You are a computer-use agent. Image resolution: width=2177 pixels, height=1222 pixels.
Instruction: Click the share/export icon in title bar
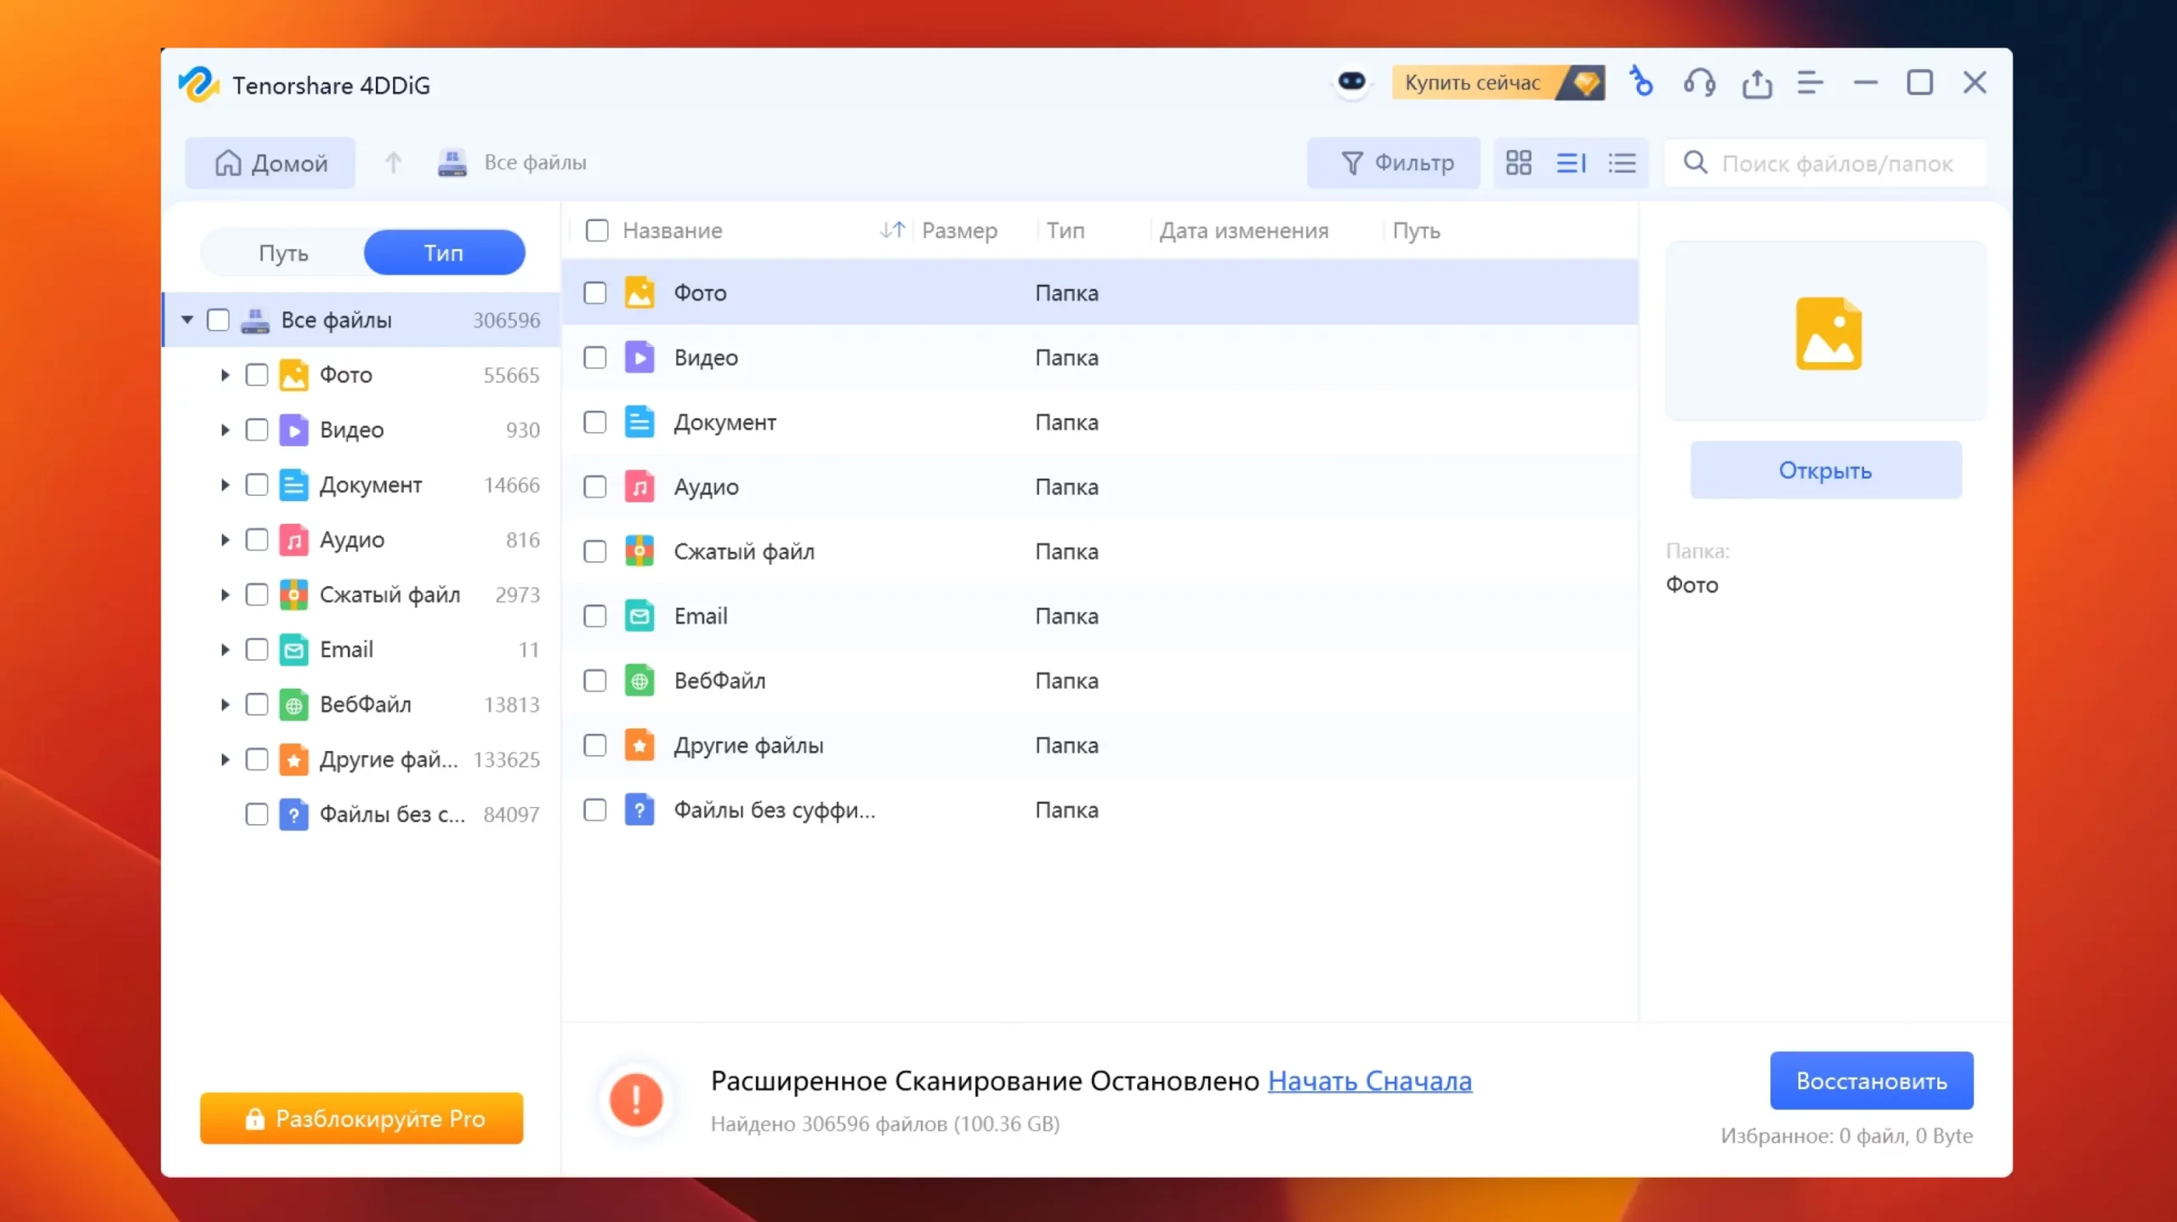click(1756, 83)
